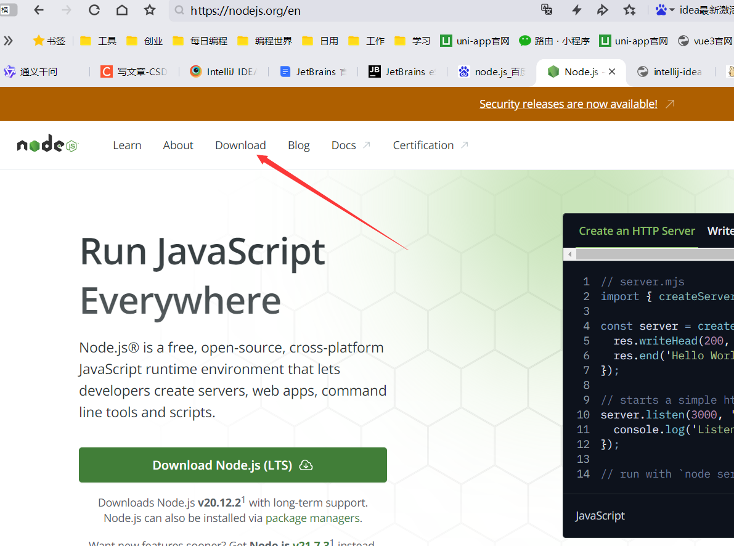Bookmark page with star left of address bar
Screen dimensions: 734x546
pos(150,10)
